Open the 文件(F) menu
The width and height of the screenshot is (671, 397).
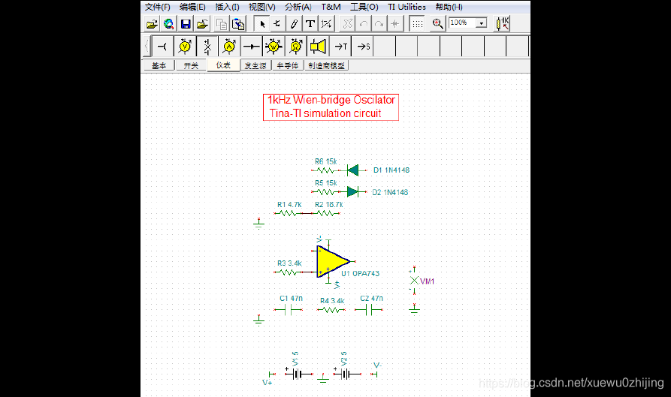click(158, 7)
